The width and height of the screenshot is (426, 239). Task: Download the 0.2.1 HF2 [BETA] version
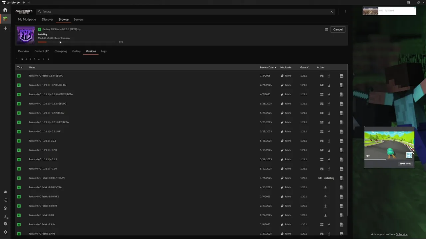tap(329, 122)
